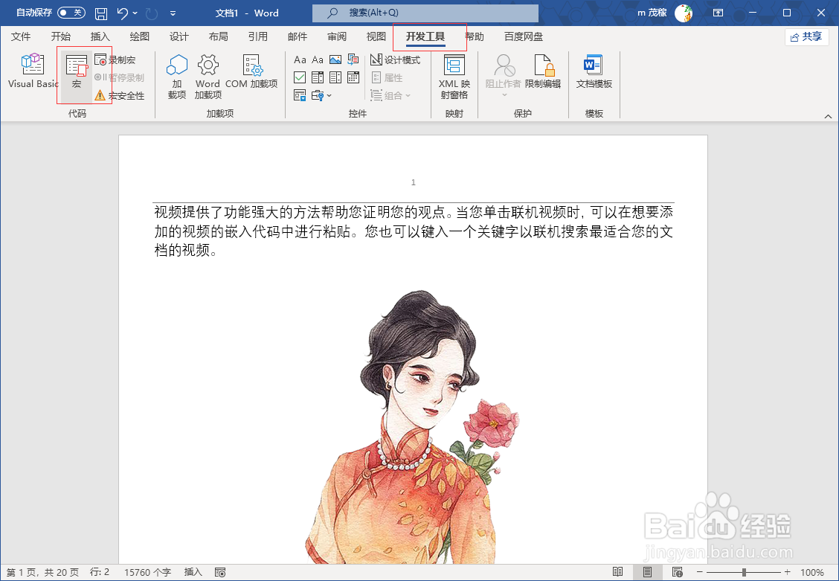Click page count 第1页,共20页
This screenshot has height=581, width=839.
pyautogui.click(x=42, y=572)
